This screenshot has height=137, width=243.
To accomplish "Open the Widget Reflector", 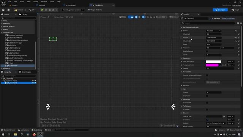I will [95, 10].
